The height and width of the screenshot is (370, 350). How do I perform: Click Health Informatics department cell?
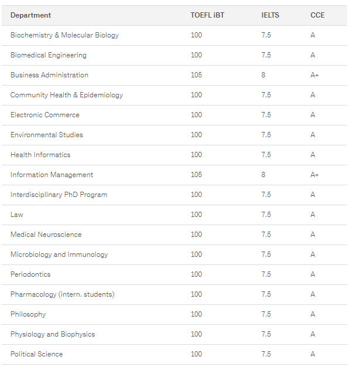click(40, 155)
